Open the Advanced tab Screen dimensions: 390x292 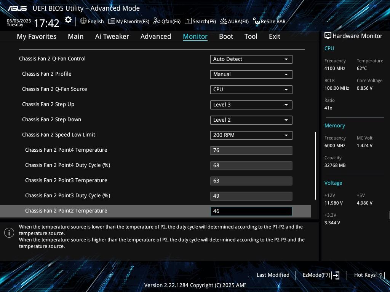156,36
